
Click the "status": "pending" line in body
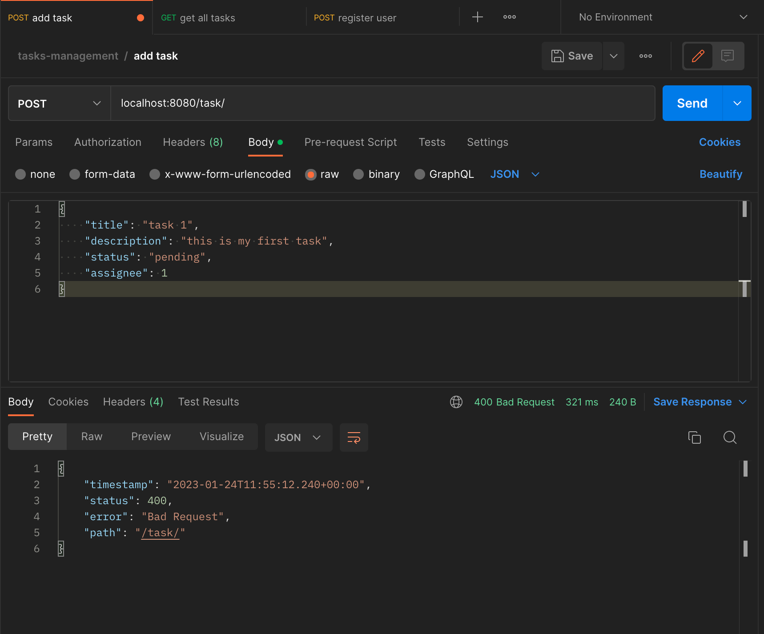[148, 257]
